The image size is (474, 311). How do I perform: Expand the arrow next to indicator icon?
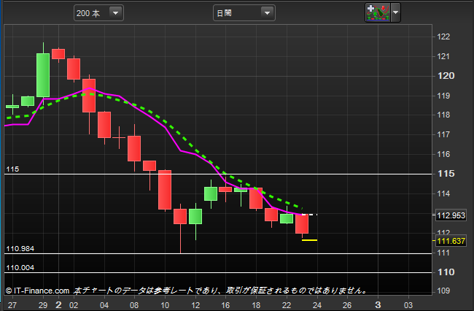click(x=396, y=12)
